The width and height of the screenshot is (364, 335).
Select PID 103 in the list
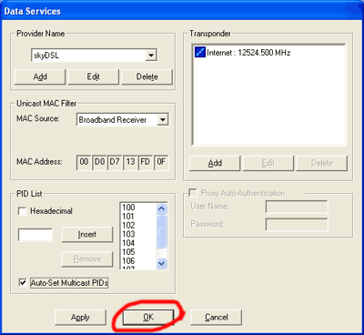click(x=128, y=234)
